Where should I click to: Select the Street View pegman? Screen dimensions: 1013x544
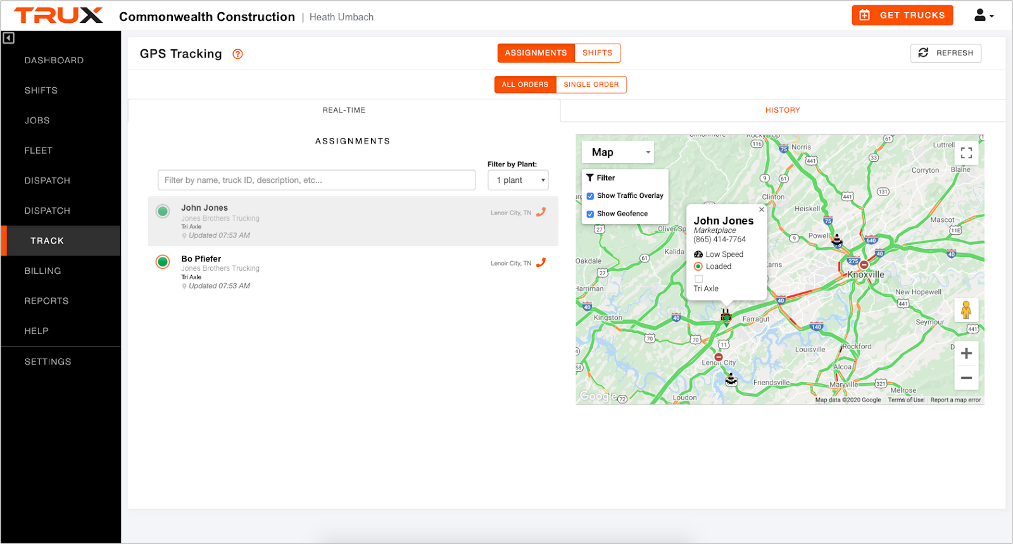pyautogui.click(x=966, y=310)
